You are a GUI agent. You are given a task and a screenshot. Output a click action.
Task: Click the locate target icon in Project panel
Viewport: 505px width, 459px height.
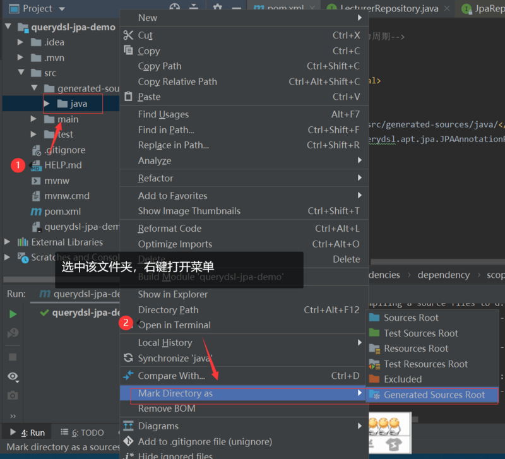click(x=174, y=6)
